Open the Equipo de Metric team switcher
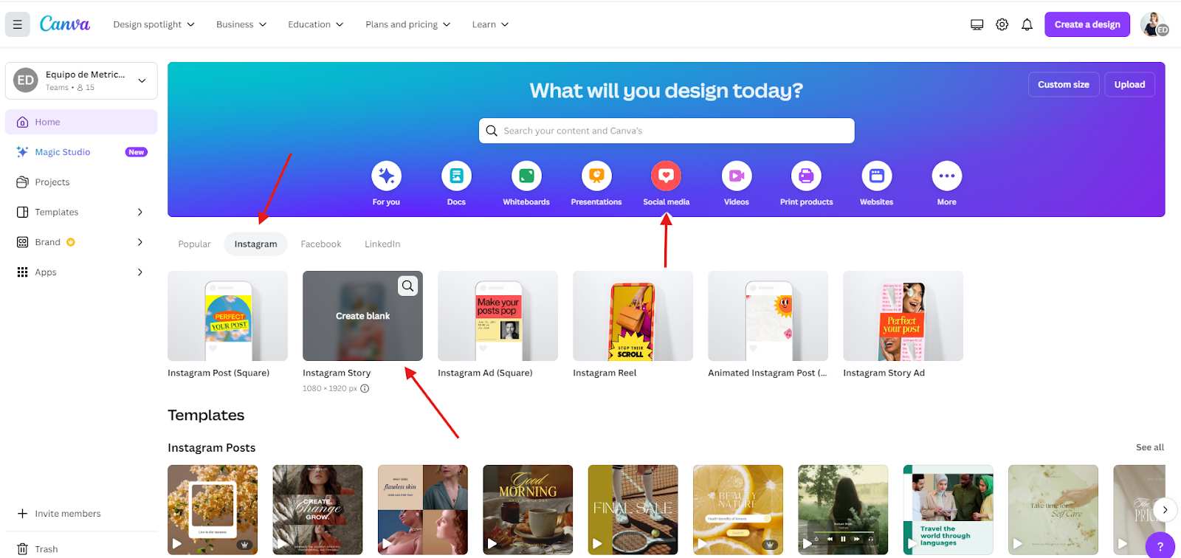 [81, 80]
